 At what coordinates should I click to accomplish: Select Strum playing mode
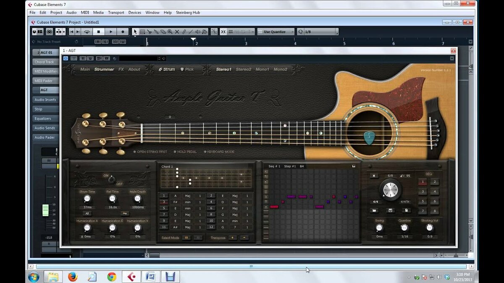[x=167, y=69]
